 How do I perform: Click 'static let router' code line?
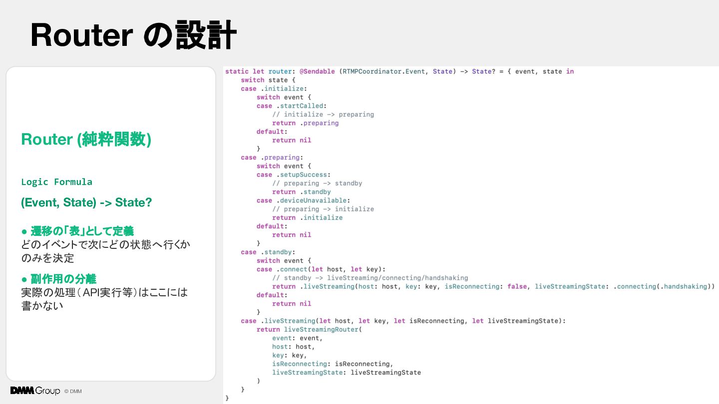(399, 71)
